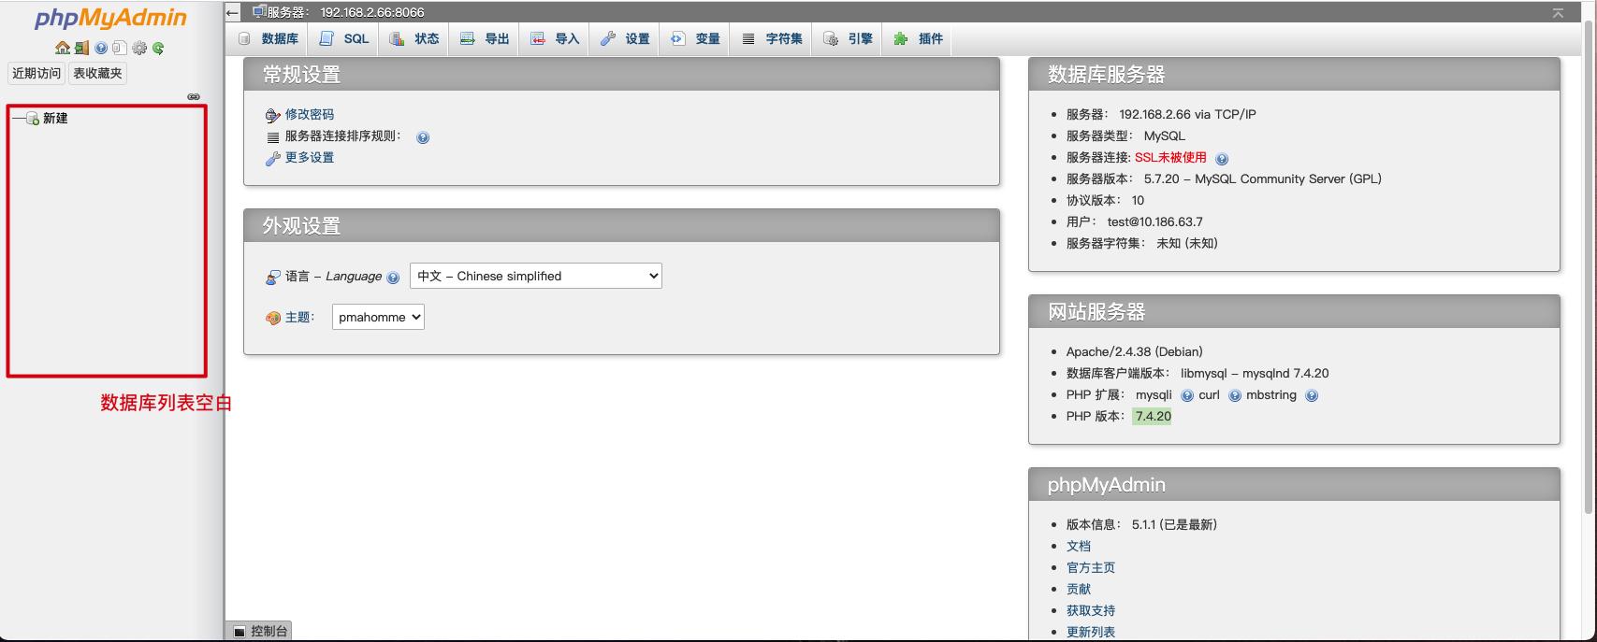The height and width of the screenshot is (642, 1597).
Task: Open navigation panel settings gear icon
Action: [x=139, y=48]
